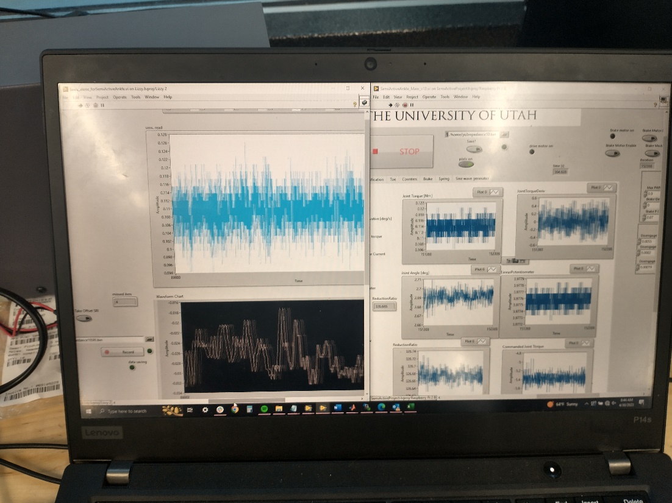Screen dimensions: 672x503
Task: Click Run Continuously in left LabVIEW window
Action: 87,105
